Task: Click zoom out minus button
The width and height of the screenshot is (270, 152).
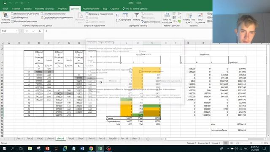Action: 242,143
